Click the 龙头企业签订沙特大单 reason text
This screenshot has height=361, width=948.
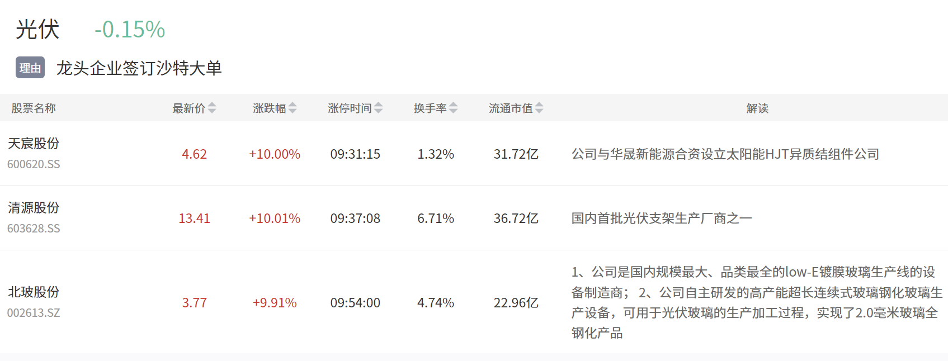[x=139, y=68]
